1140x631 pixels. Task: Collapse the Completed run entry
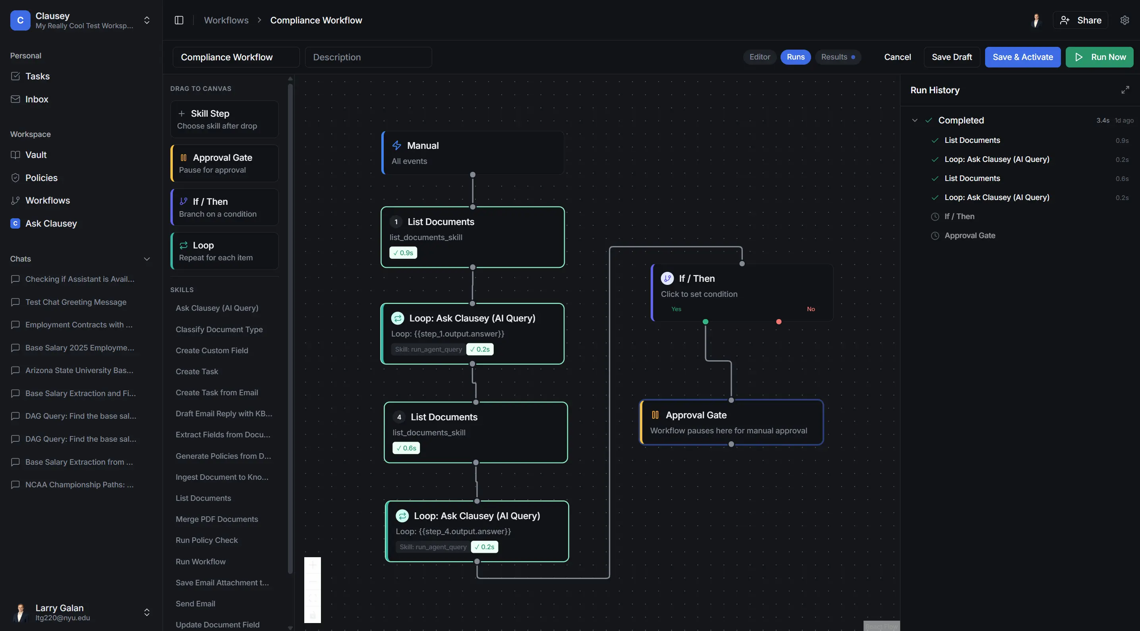pyautogui.click(x=915, y=120)
